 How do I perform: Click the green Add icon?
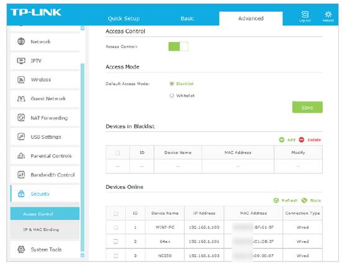coord(282,140)
